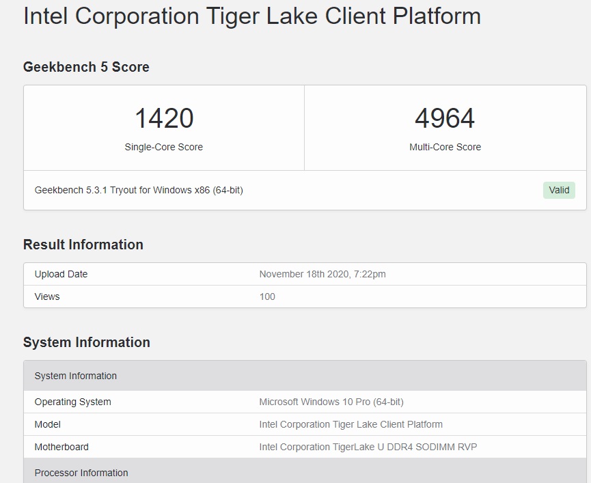Select the Operating System row label

click(73, 402)
